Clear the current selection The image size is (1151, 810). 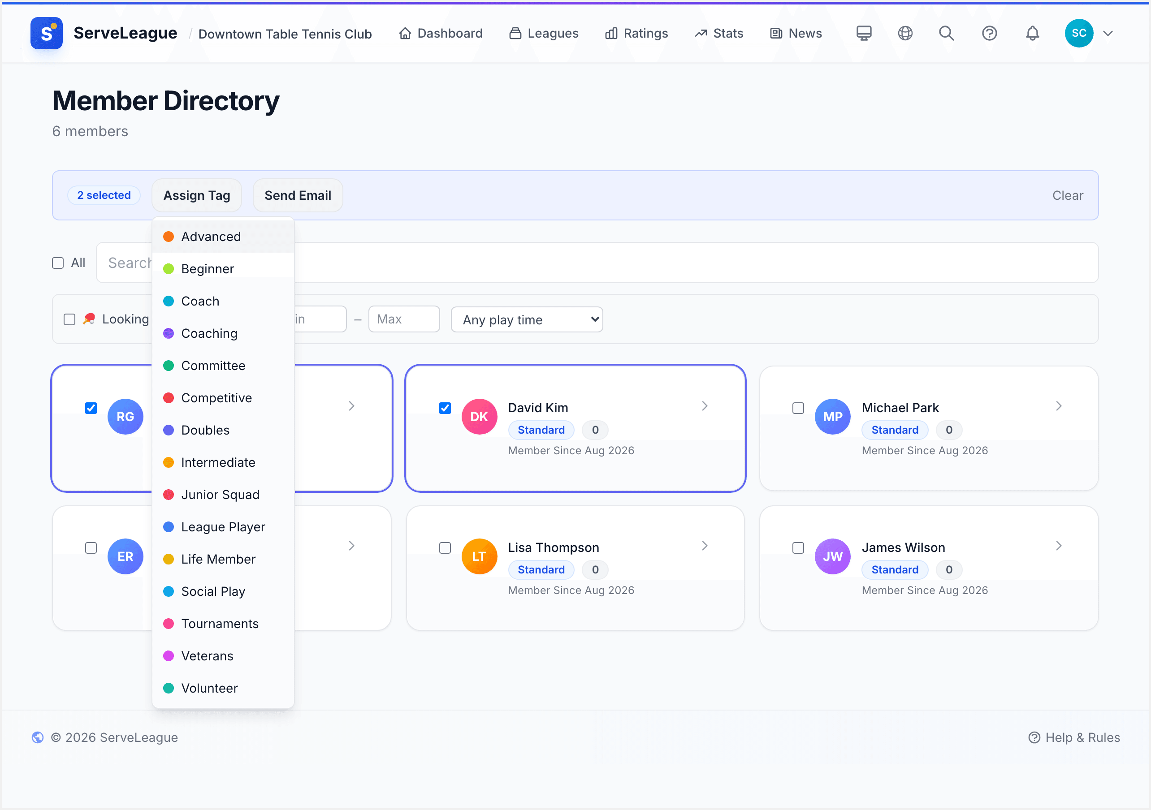(1068, 195)
